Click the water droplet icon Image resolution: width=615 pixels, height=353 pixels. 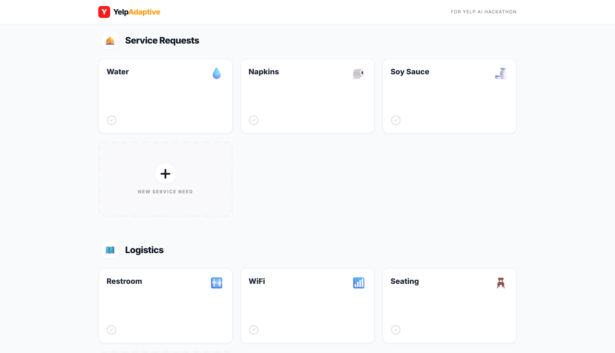click(217, 73)
